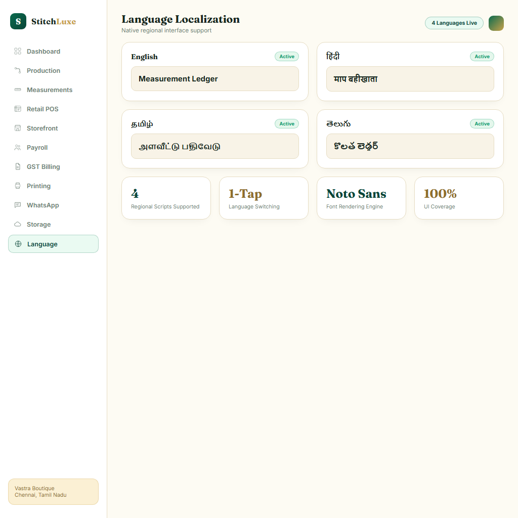The height and width of the screenshot is (518, 518).
Task: Click the Noto Sans font engine card
Action: (x=361, y=198)
